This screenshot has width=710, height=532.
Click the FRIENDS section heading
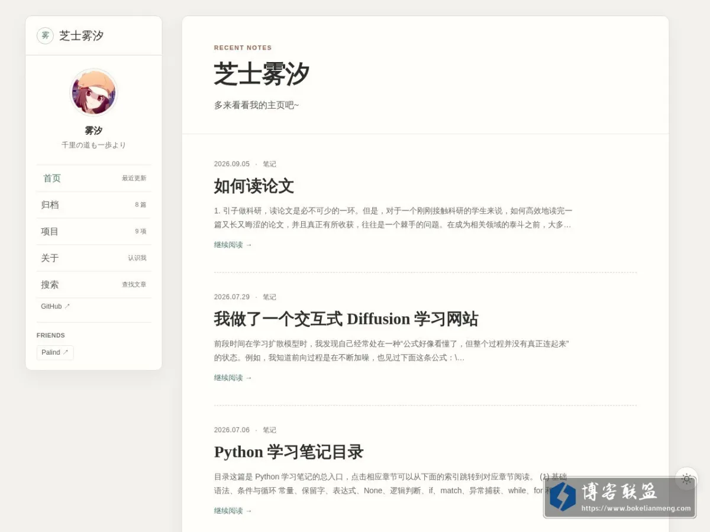(51, 335)
